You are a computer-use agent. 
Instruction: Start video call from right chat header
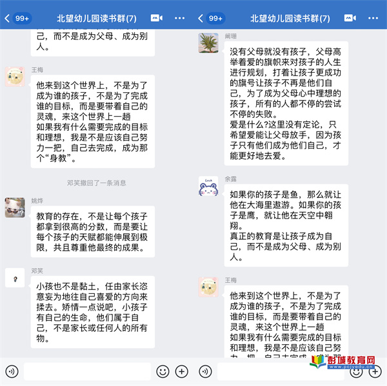(x=350, y=18)
